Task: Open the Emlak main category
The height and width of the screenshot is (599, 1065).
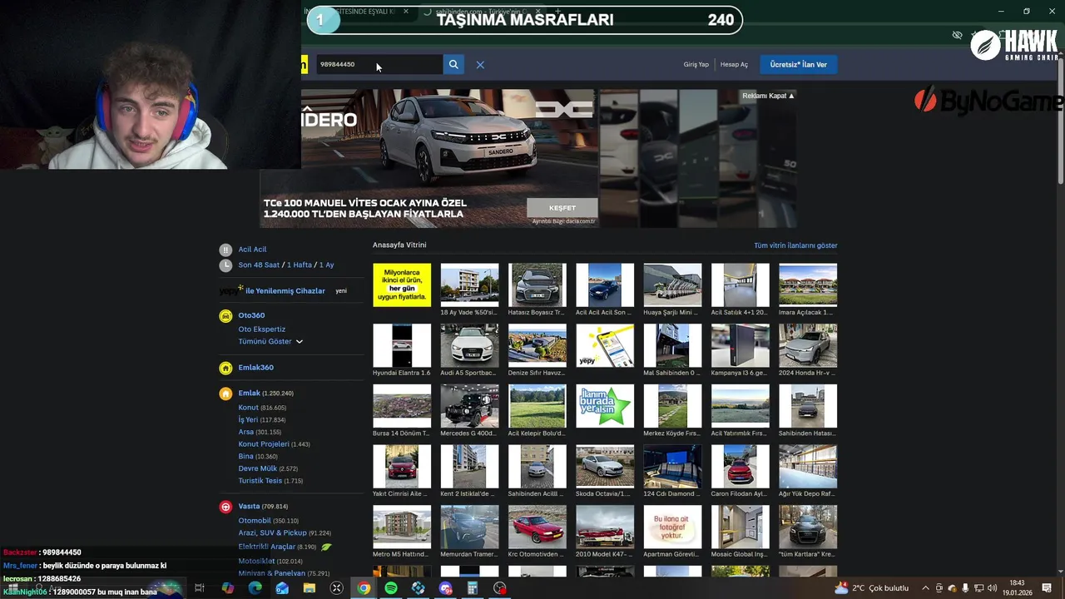Action: (x=249, y=393)
